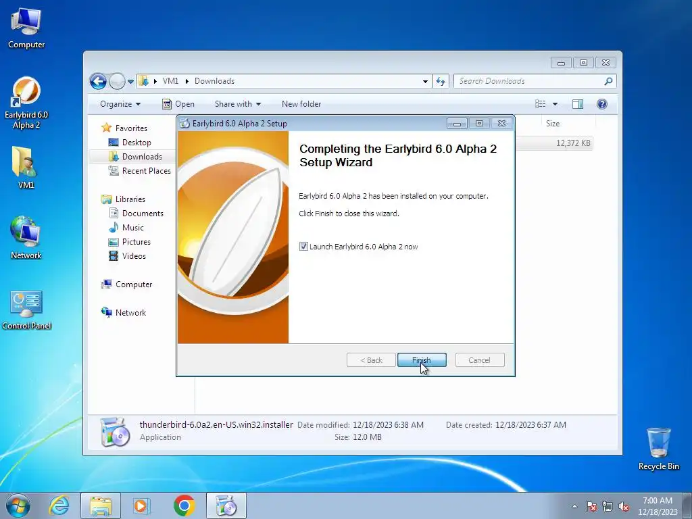Click Explorer forward navigation arrow

coord(117,81)
